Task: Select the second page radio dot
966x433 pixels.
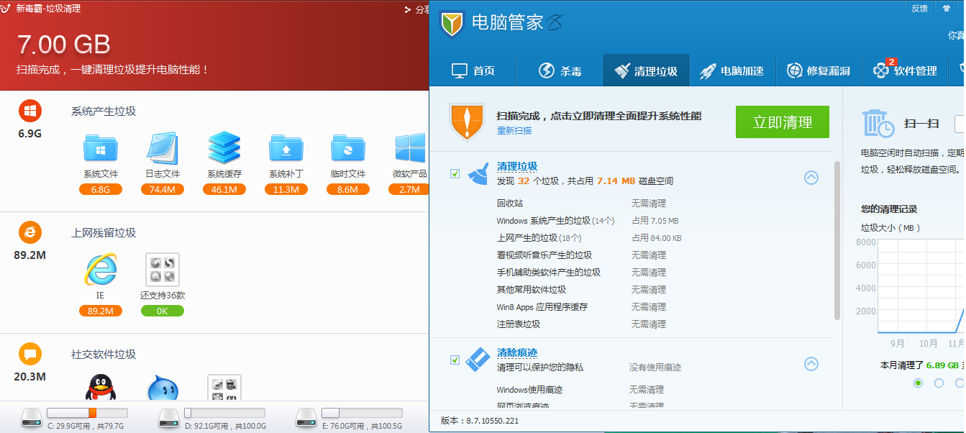Action: click(939, 383)
